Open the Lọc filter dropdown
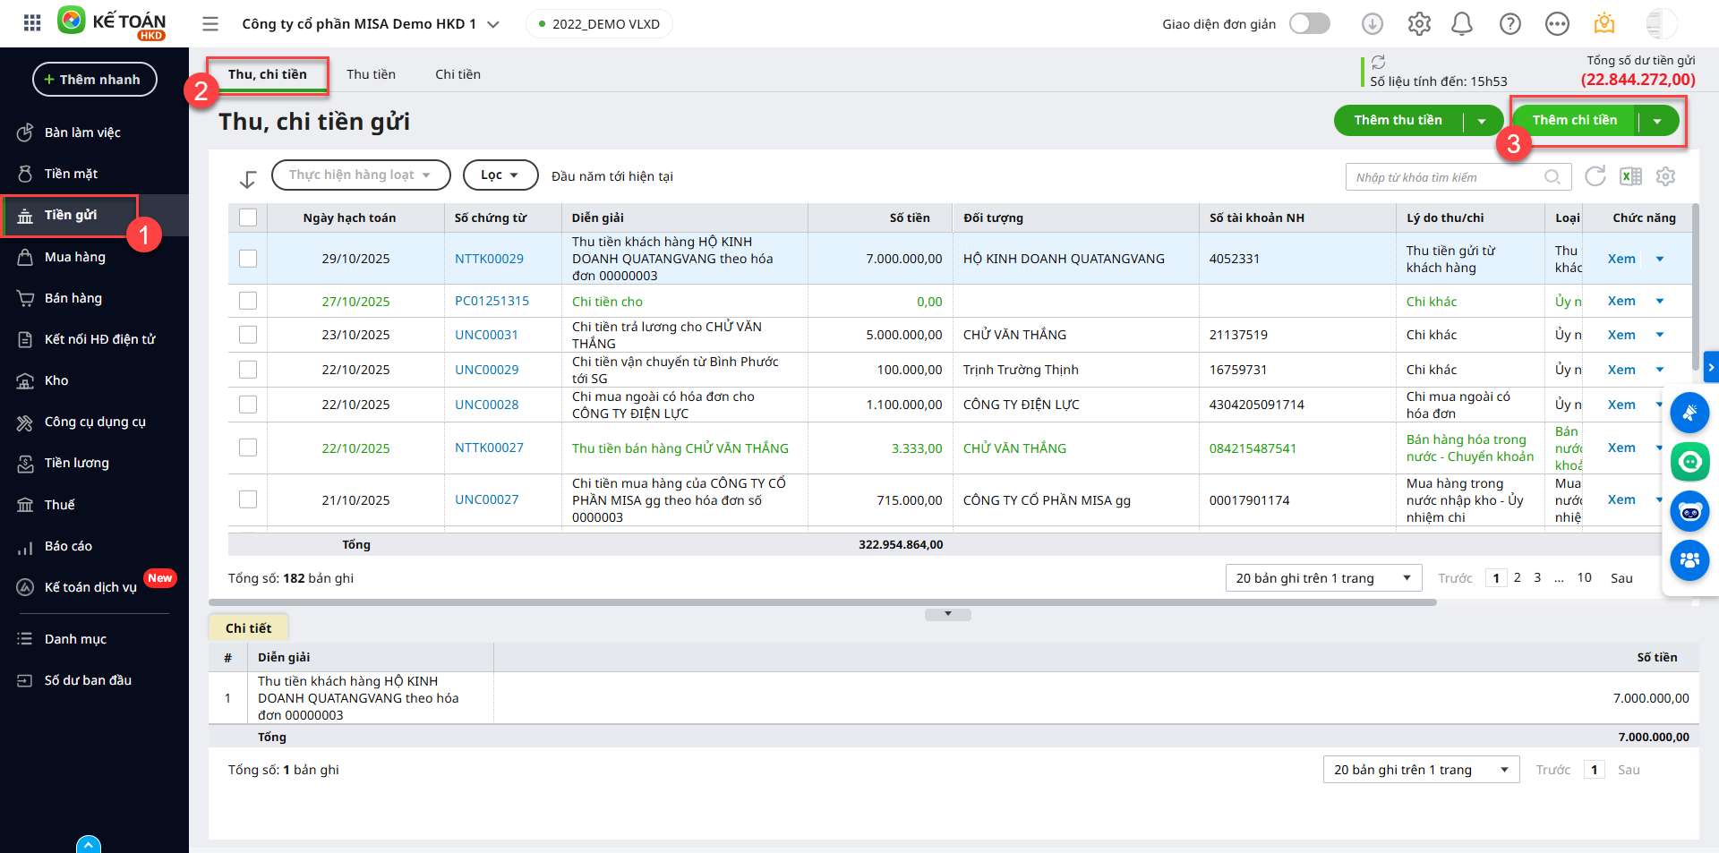The width and height of the screenshot is (1719, 853). 500,175
